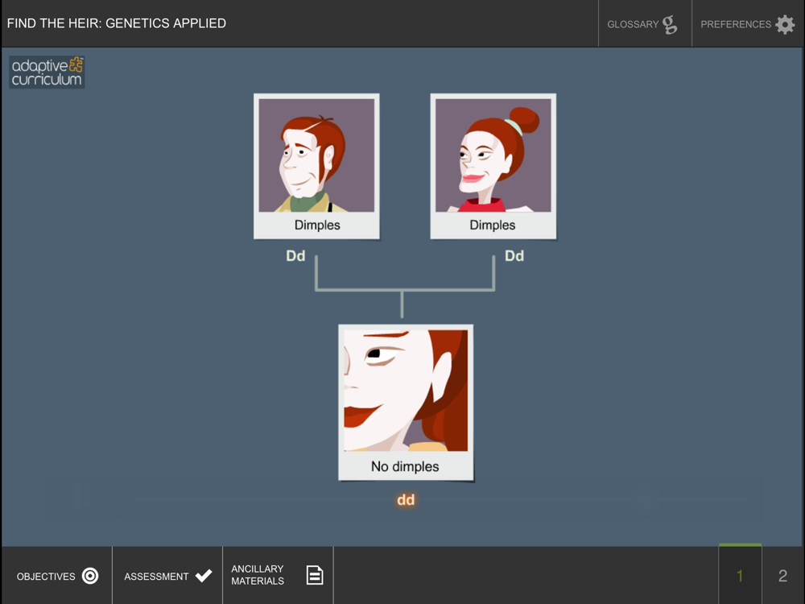The width and height of the screenshot is (805, 604).
Task: Select the mother's portrait with hair bun
Action: pos(493,155)
